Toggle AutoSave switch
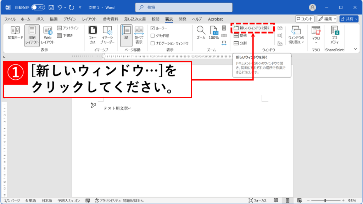 (38, 7)
